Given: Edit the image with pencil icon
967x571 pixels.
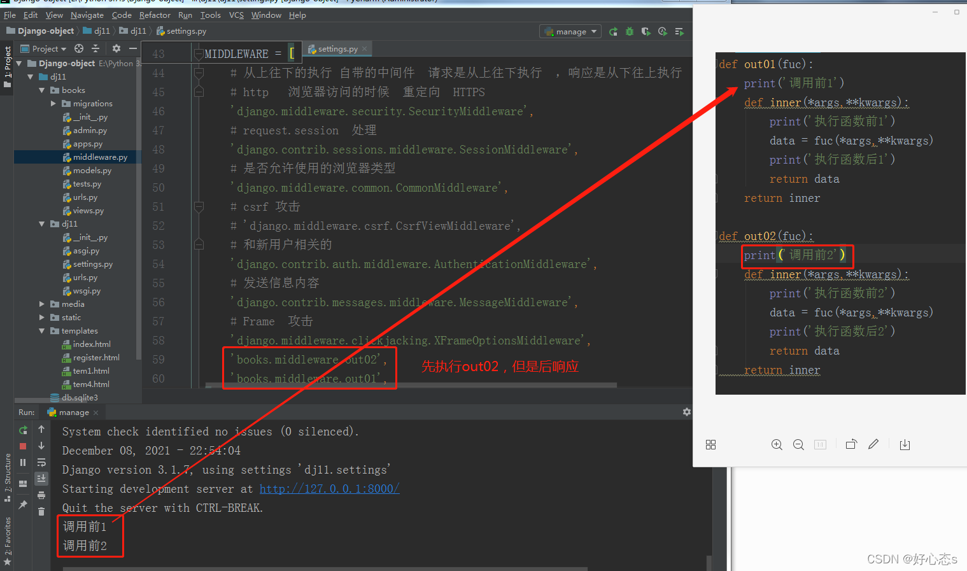Looking at the screenshot, I should pos(873,444).
